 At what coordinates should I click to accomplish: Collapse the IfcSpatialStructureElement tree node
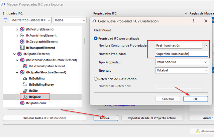pyautogui.click(x=17, y=72)
